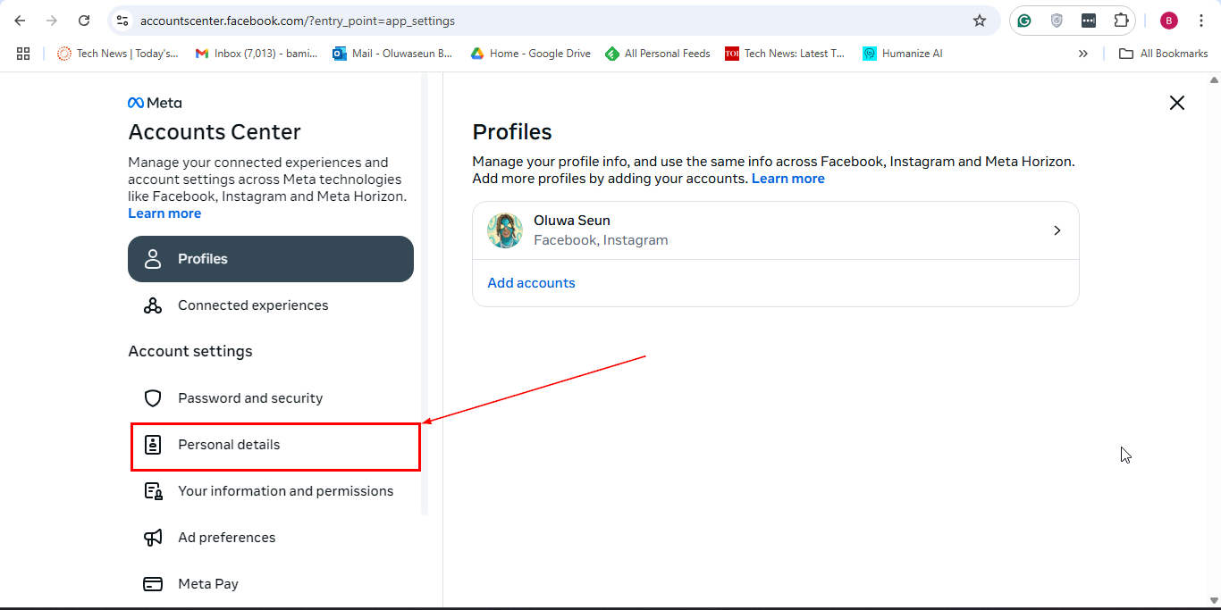Screen dimensions: 1221x610
Task: Click the Meta Pay card icon
Action: pos(153,584)
